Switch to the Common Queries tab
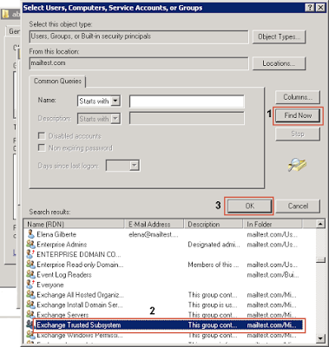Viewport: 329px width, 347px height. click(x=57, y=81)
